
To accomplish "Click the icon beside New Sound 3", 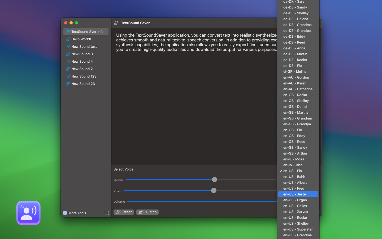I will coord(68,54).
